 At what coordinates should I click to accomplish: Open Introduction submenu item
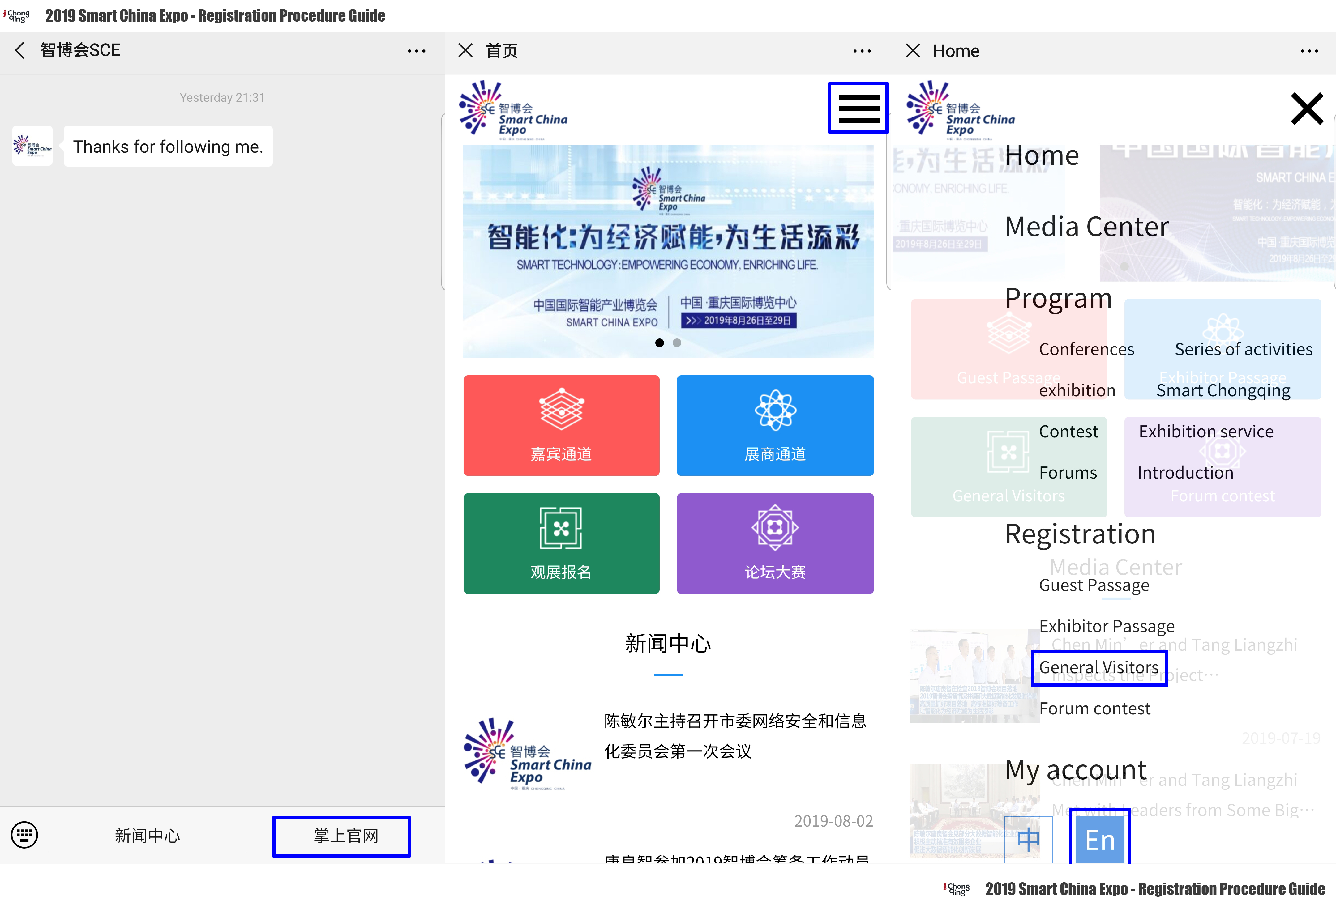point(1185,472)
